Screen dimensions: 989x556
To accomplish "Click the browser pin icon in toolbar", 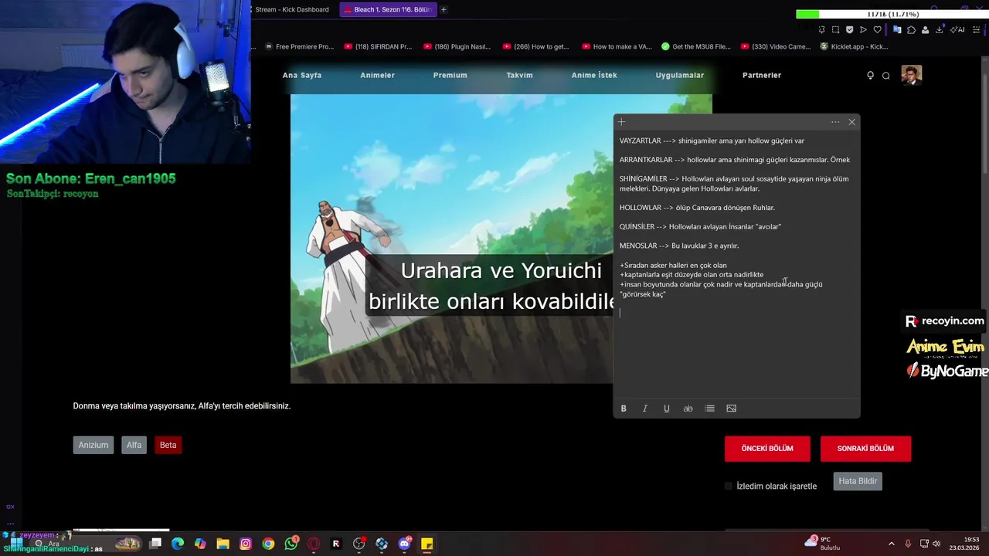I will [x=821, y=29].
